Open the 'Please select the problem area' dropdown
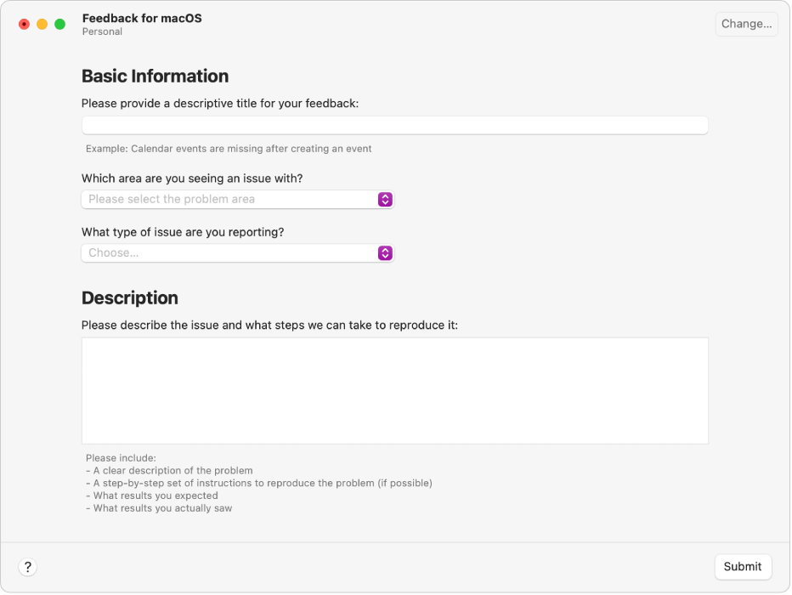The height and width of the screenshot is (595, 792). 229,199
